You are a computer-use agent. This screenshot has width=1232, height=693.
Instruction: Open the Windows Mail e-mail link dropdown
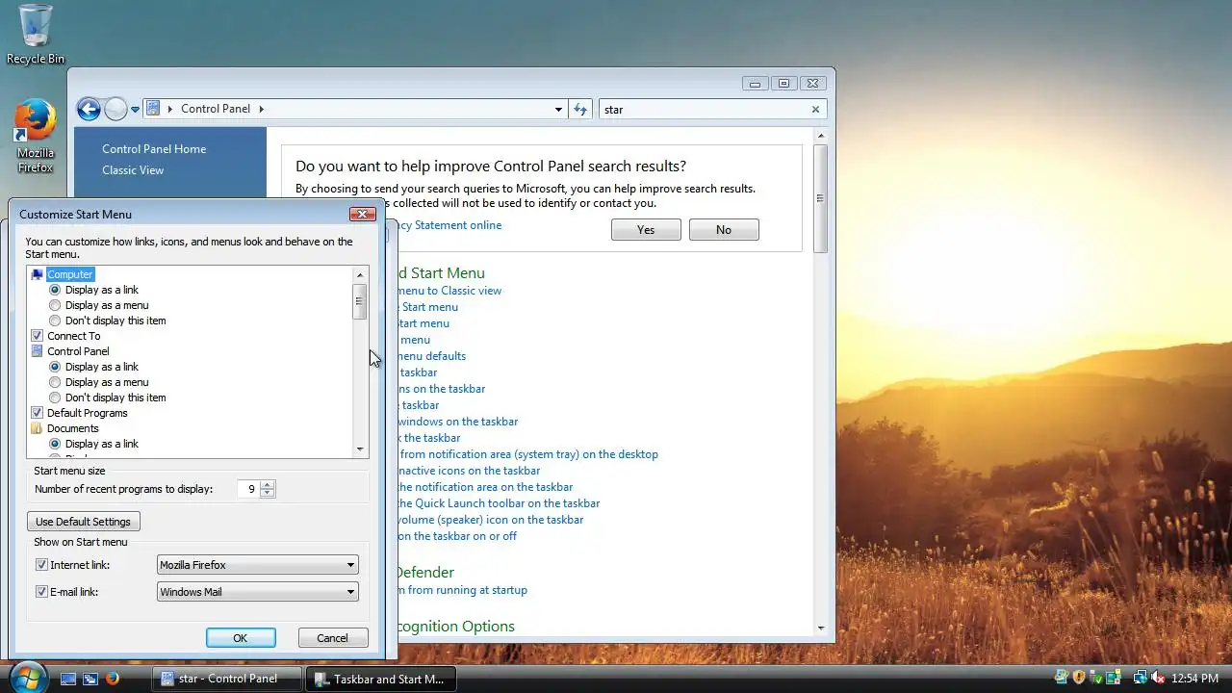point(258,592)
